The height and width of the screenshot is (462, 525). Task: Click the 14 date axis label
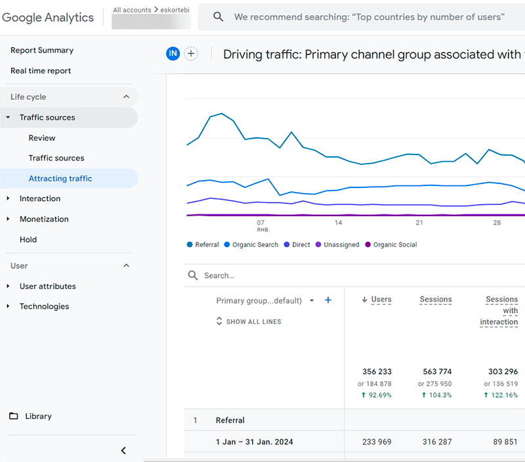pyautogui.click(x=338, y=222)
